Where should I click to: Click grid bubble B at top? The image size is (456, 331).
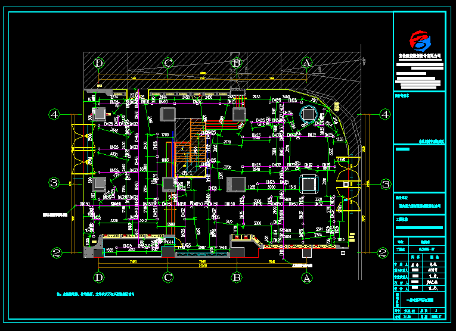pos(237,63)
